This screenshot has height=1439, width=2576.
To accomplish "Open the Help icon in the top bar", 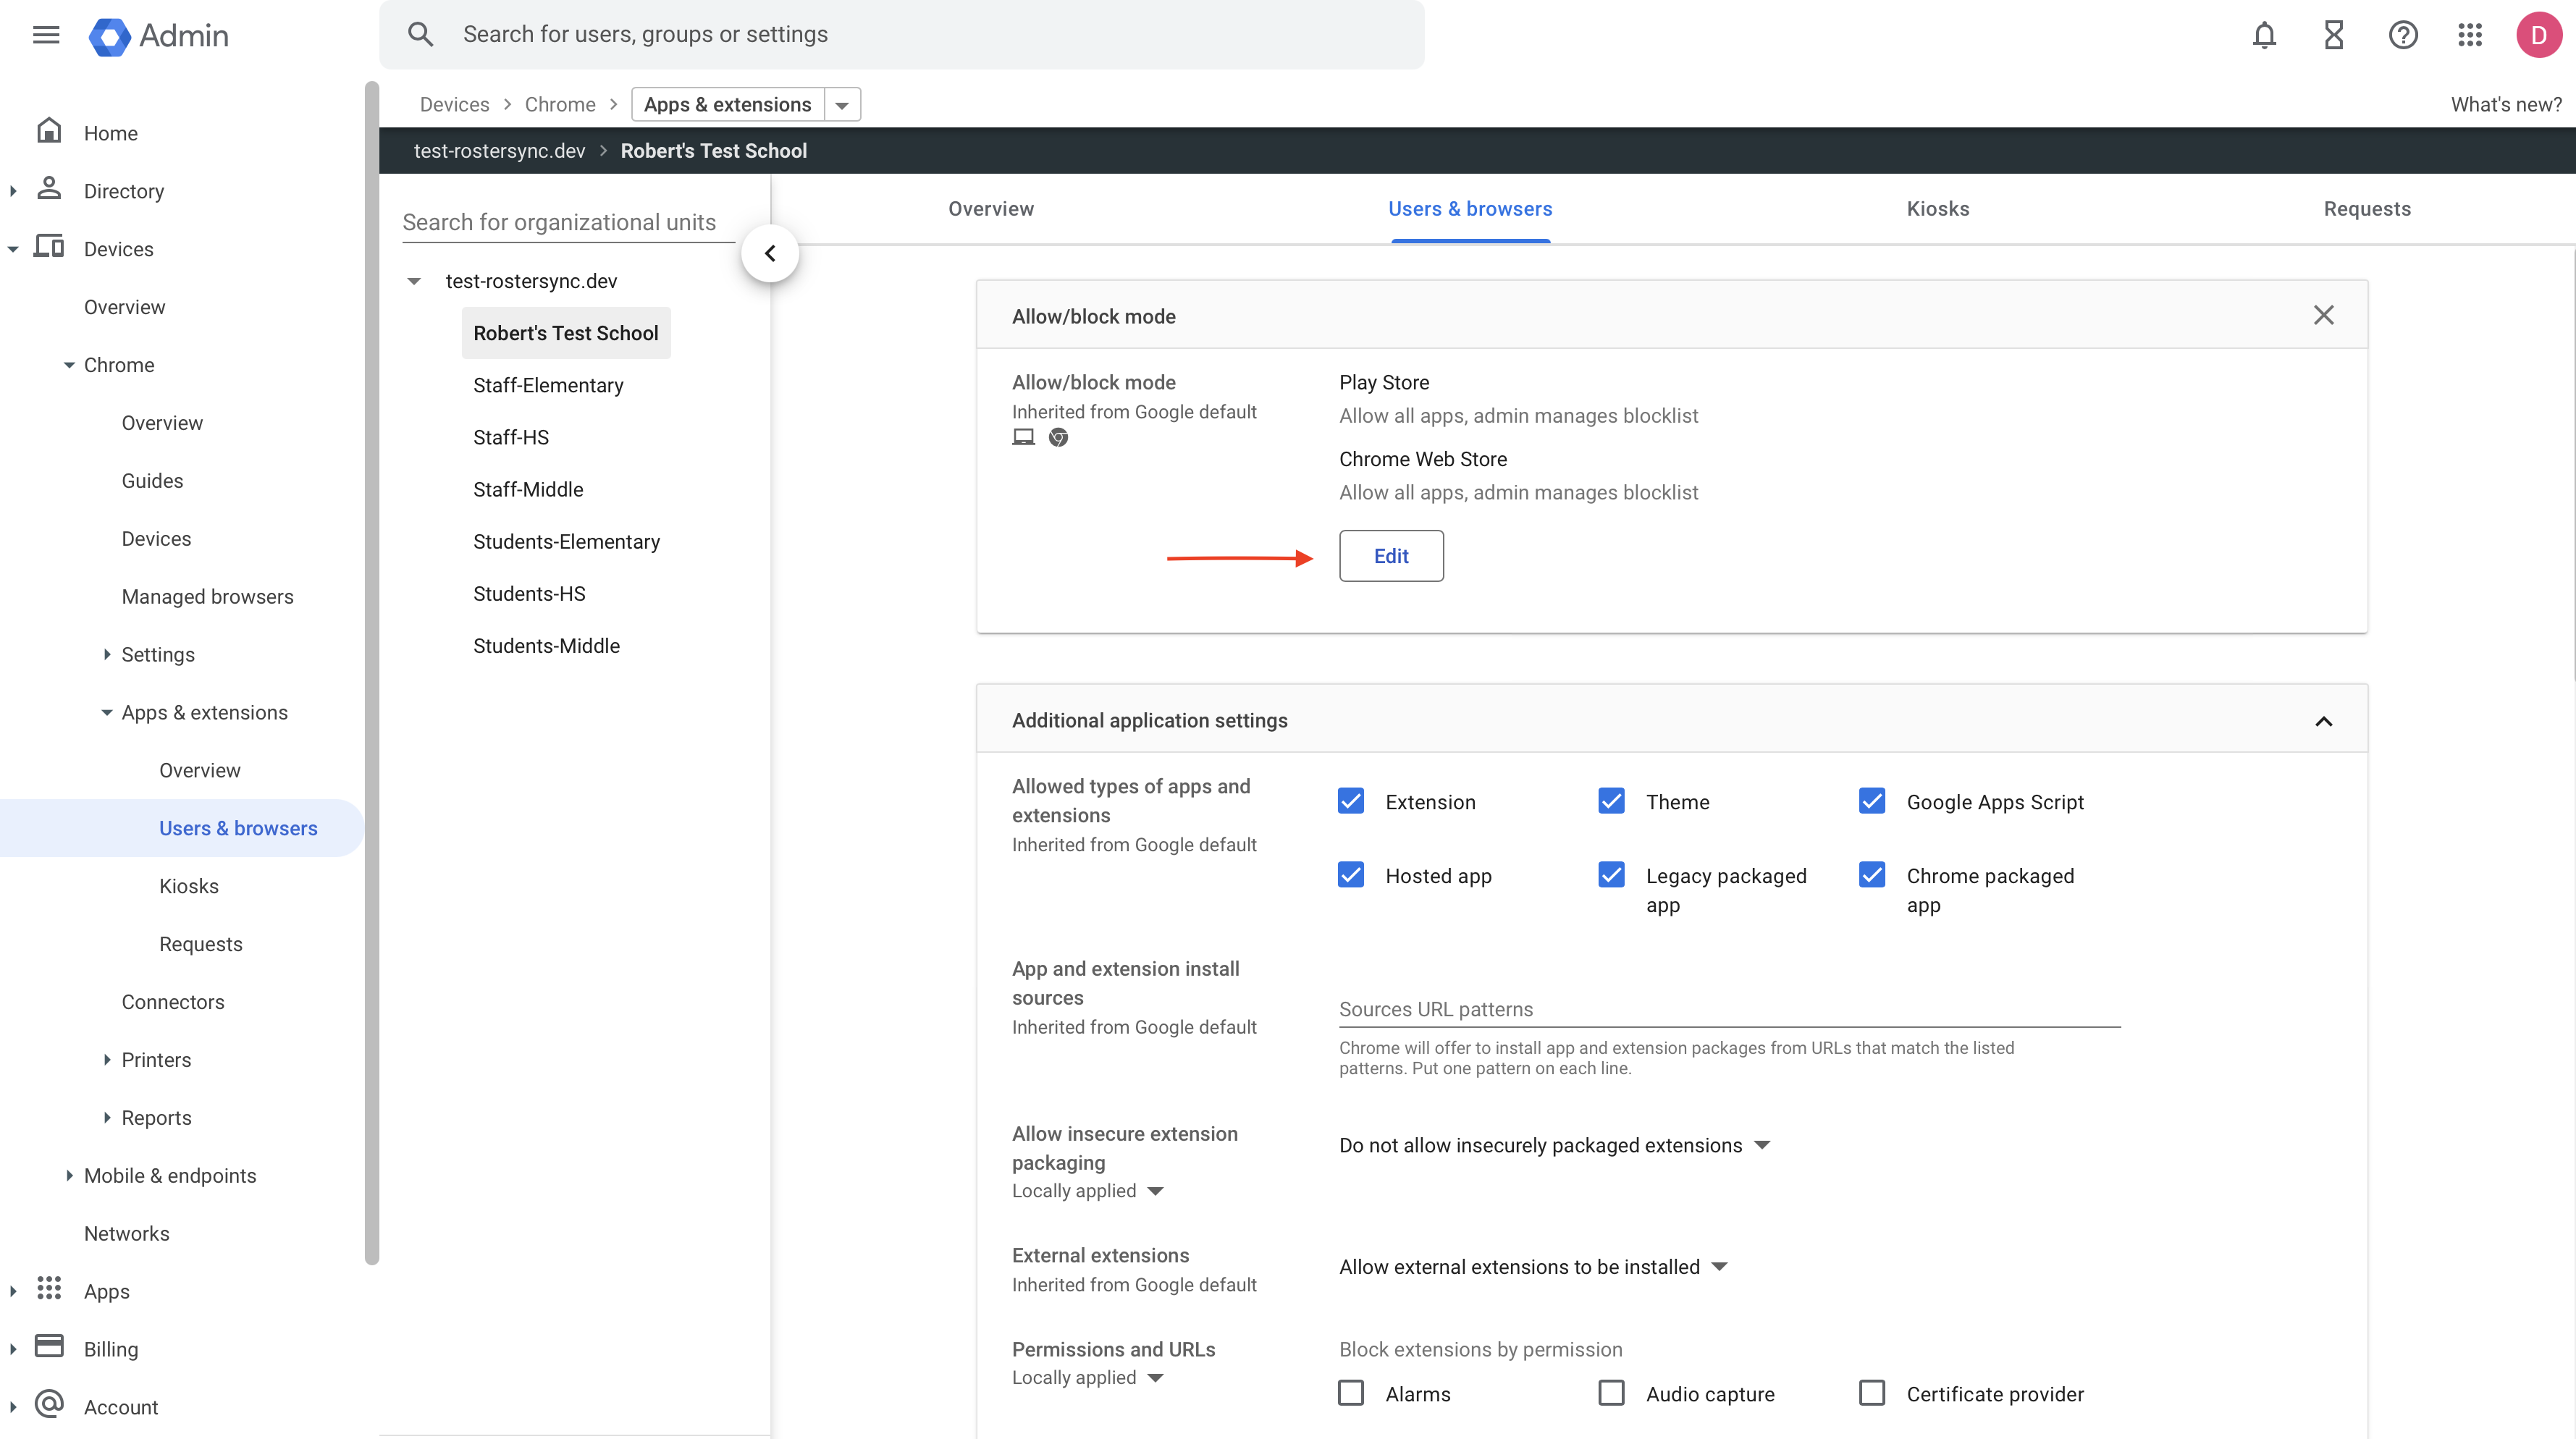I will click(x=2402, y=34).
